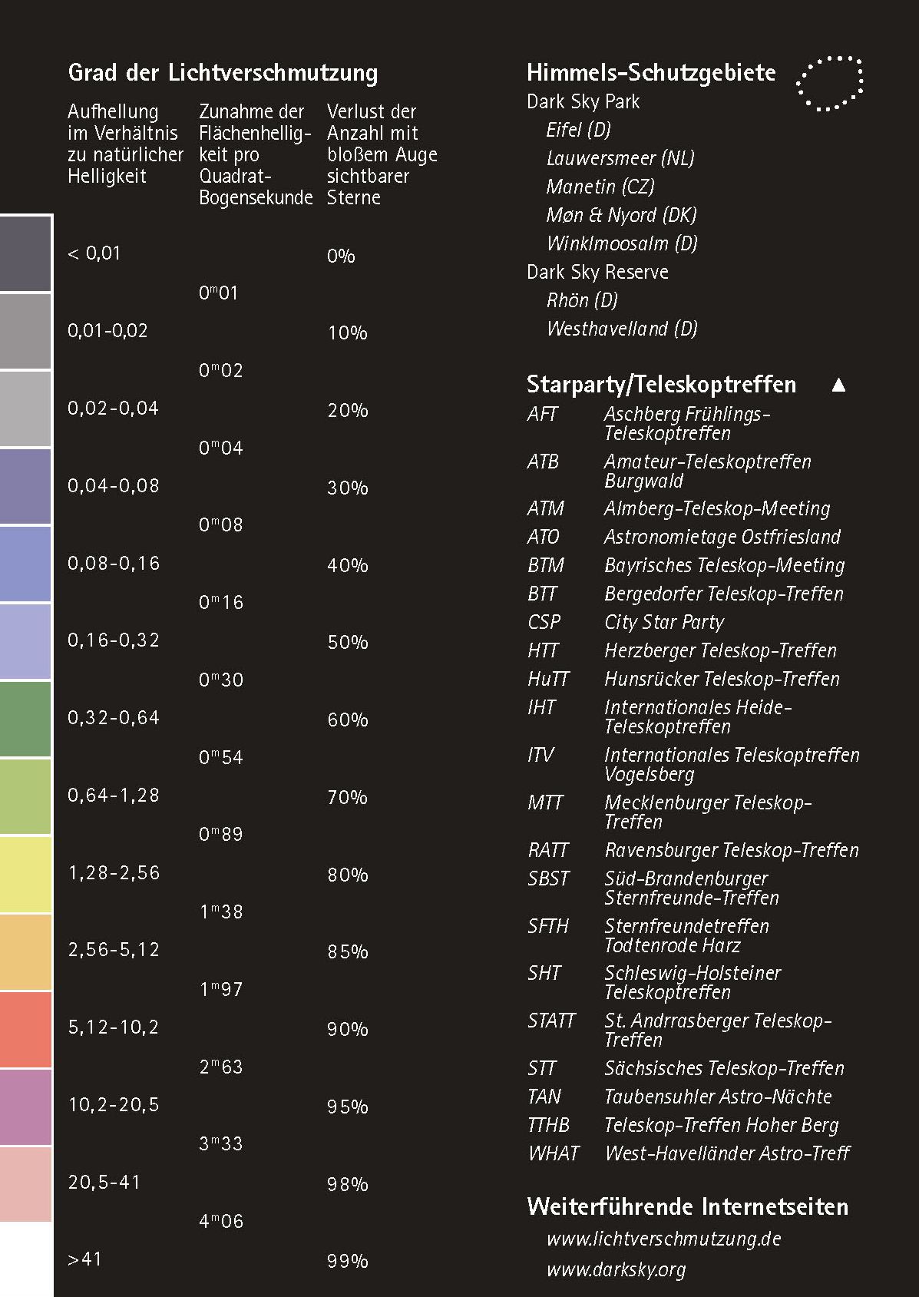This screenshot has width=919, height=1297.
Task: Select the orange swatch for 2,56-5,12
Action: (x=25, y=951)
